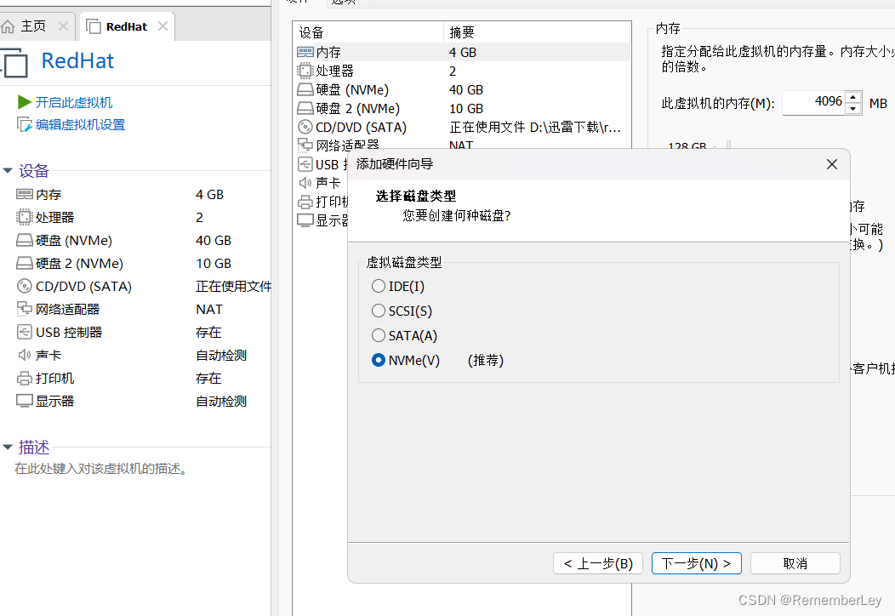
Task: Select SATA(A) disk type
Action: (379, 335)
